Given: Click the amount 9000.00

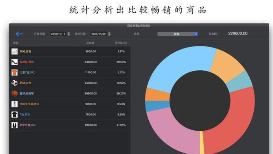Looking at the screenshot, I should click(90, 104).
